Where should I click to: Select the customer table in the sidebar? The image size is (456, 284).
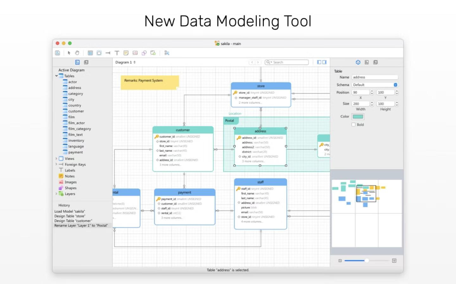point(76,111)
